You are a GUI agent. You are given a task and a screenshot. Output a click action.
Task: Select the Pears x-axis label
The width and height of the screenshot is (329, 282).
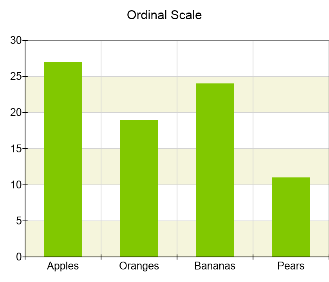[x=291, y=266]
